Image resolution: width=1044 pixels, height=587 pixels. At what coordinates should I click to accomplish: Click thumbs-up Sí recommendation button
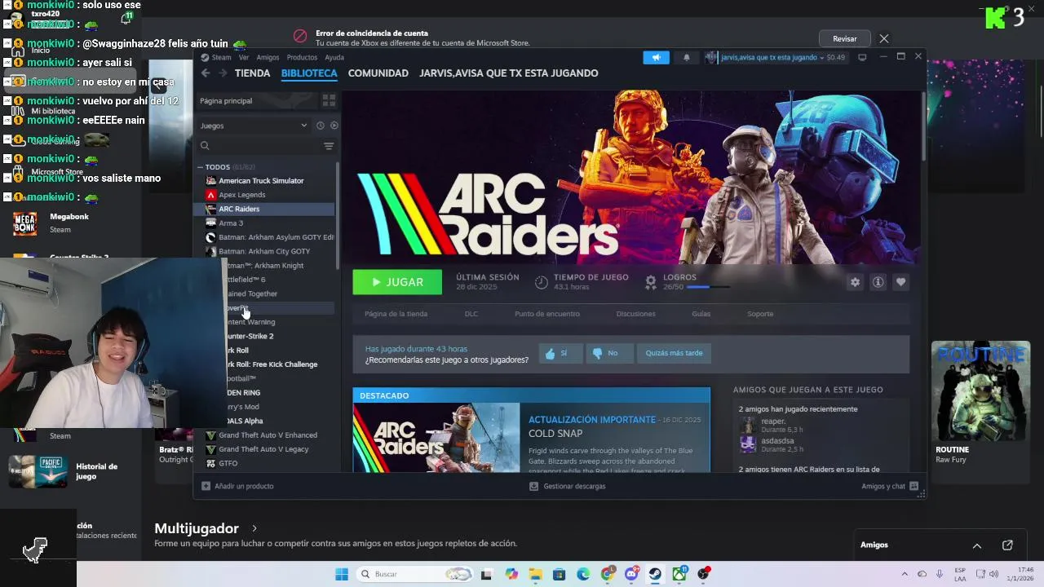tap(560, 353)
